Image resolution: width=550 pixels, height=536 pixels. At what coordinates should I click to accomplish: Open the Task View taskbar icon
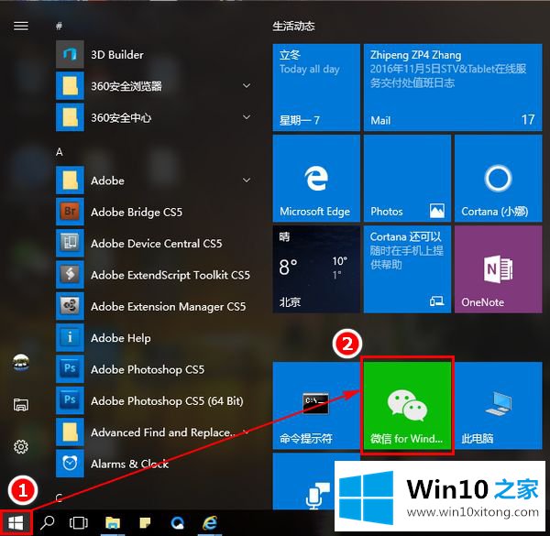[79, 523]
